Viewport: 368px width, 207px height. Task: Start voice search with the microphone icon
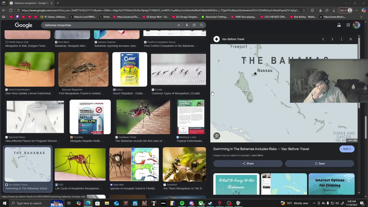pos(187,25)
